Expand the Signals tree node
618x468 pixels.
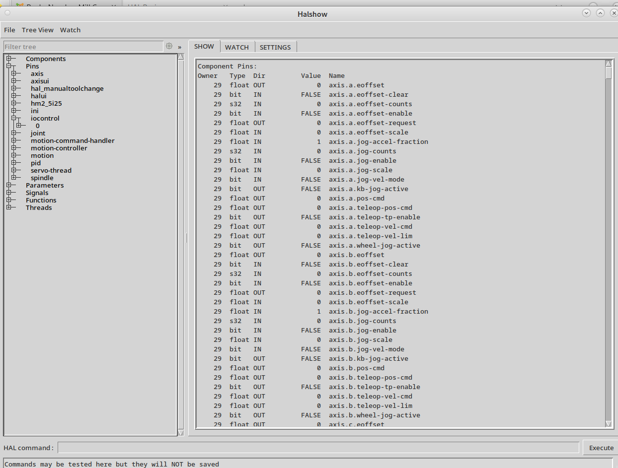tap(8, 193)
